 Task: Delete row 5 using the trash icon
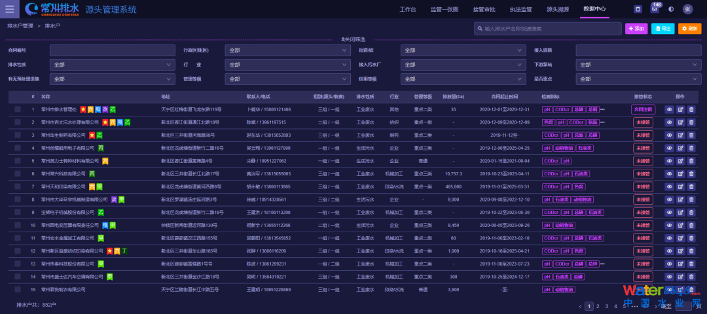[691, 161]
